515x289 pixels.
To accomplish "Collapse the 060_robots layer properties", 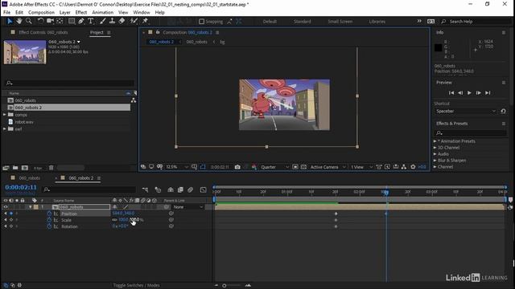I will point(31,207).
